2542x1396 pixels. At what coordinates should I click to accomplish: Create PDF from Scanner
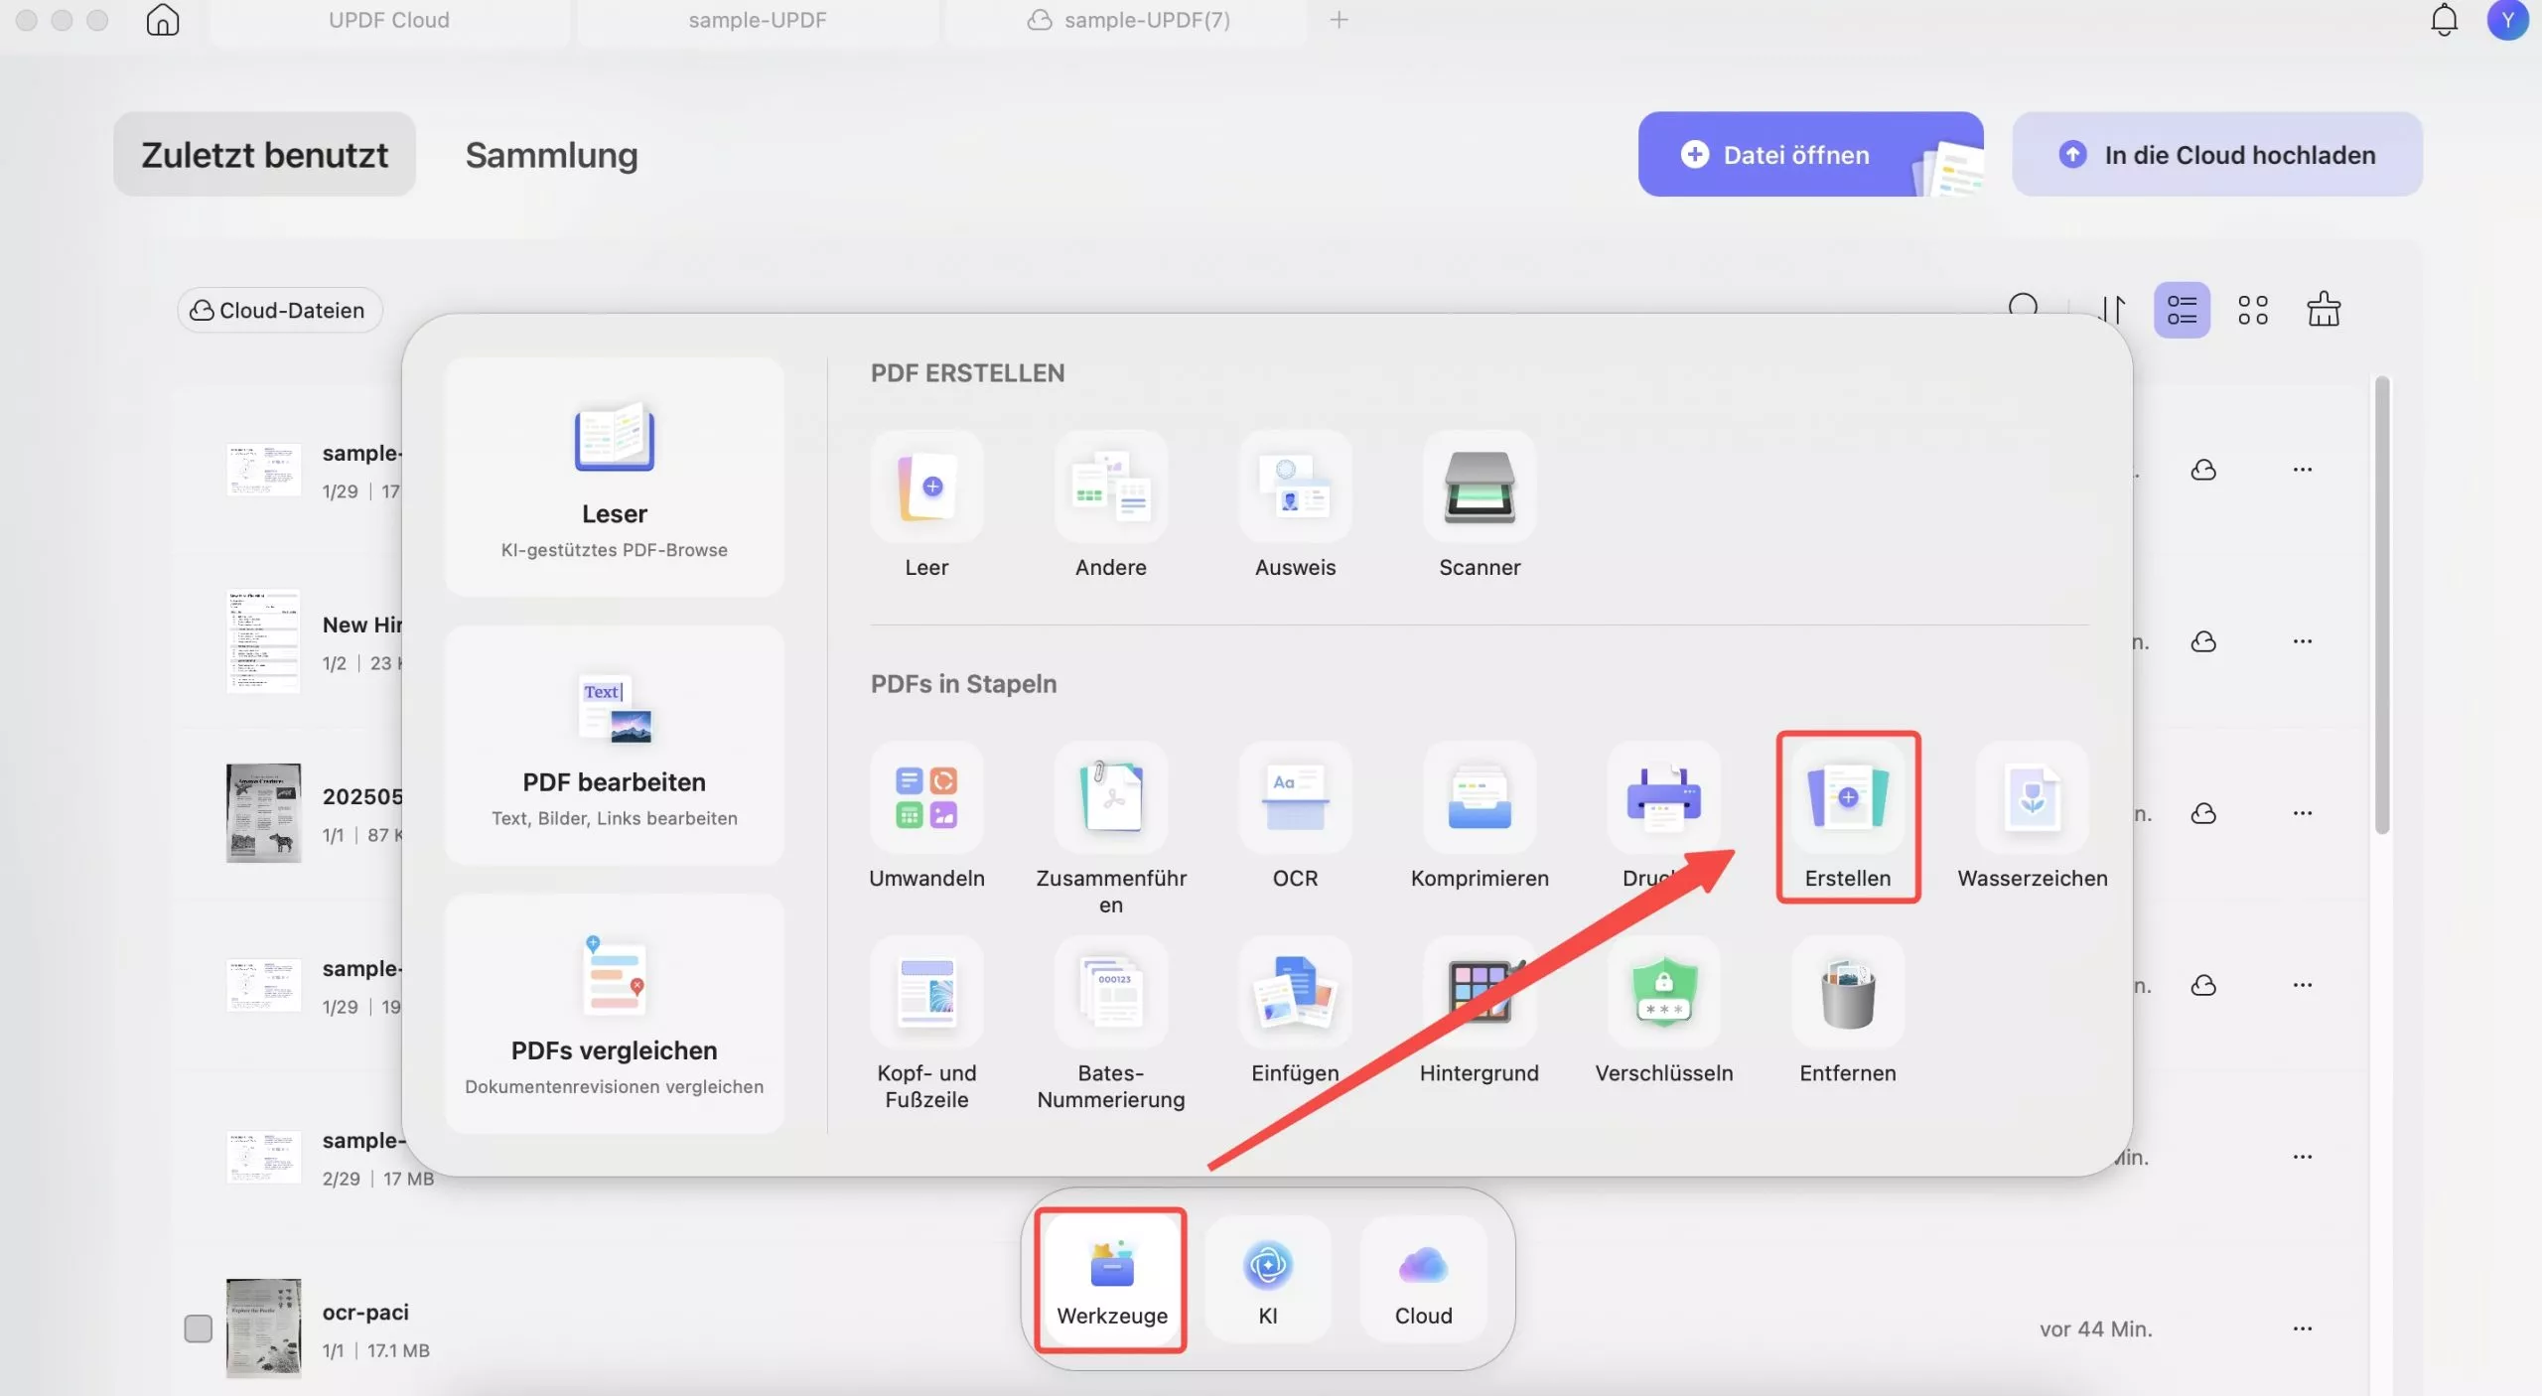point(1479,488)
